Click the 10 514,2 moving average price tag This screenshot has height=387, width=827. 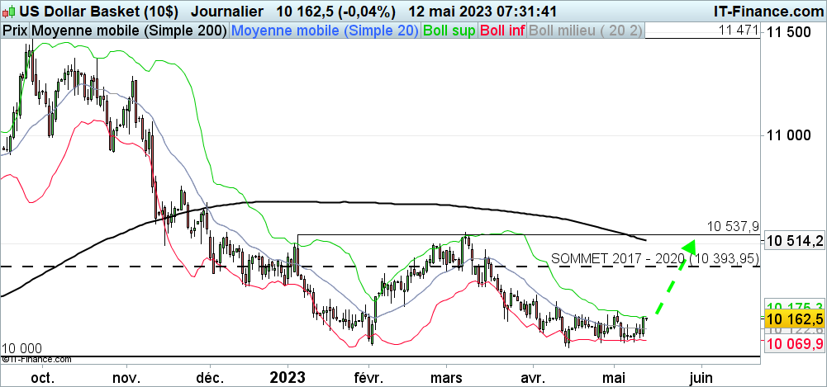[x=794, y=241]
